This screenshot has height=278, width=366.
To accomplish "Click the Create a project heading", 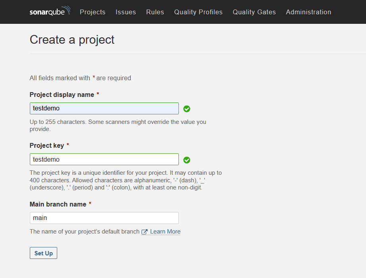I will pos(72,40).
